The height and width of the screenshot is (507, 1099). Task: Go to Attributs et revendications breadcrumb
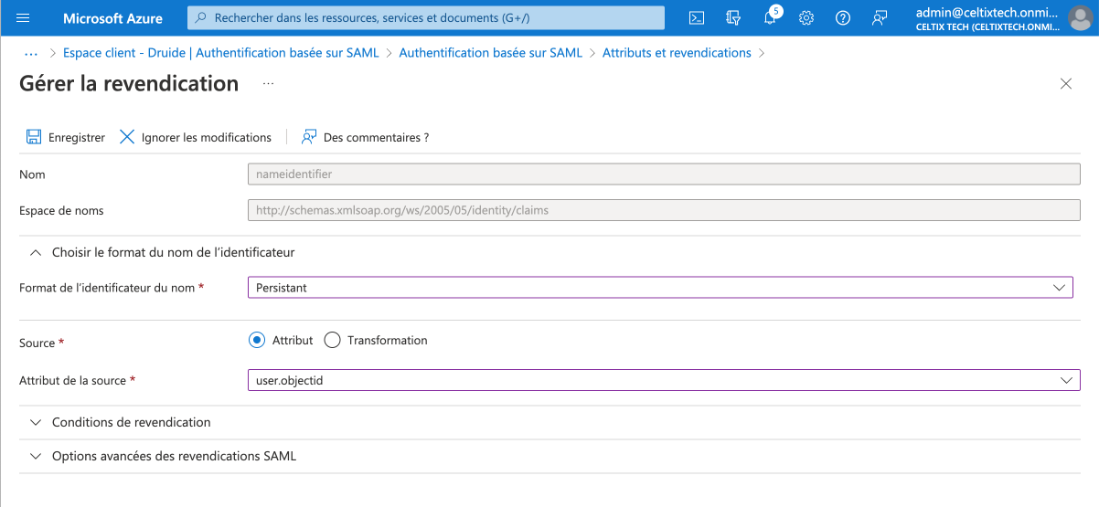tap(677, 53)
